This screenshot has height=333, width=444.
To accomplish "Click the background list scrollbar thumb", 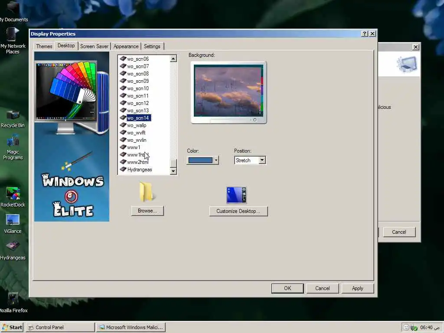I will point(173,163).
